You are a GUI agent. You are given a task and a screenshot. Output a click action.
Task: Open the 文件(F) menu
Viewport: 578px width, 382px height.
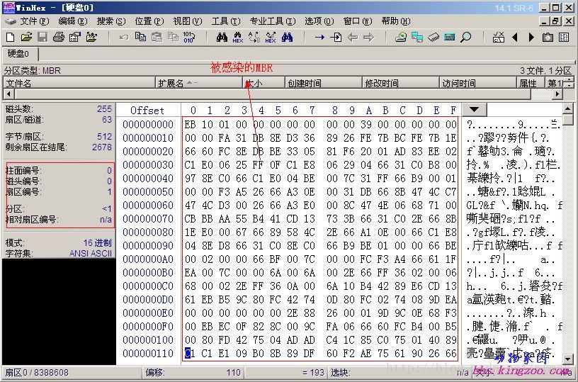click(x=34, y=21)
